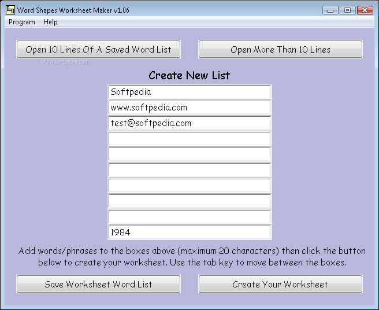This screenshot has height=310, width=379.
Task: Open the Program menu
Action: tap(22, 22)
